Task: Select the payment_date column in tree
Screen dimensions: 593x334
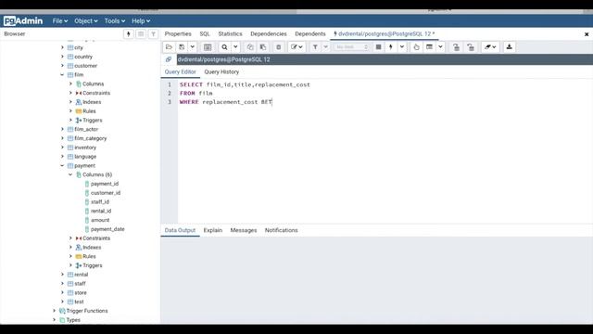Action: 107,229
